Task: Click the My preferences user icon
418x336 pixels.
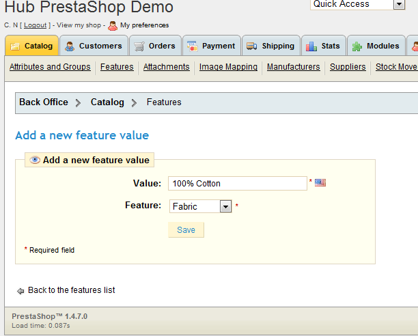Action: tap(113, 25)
